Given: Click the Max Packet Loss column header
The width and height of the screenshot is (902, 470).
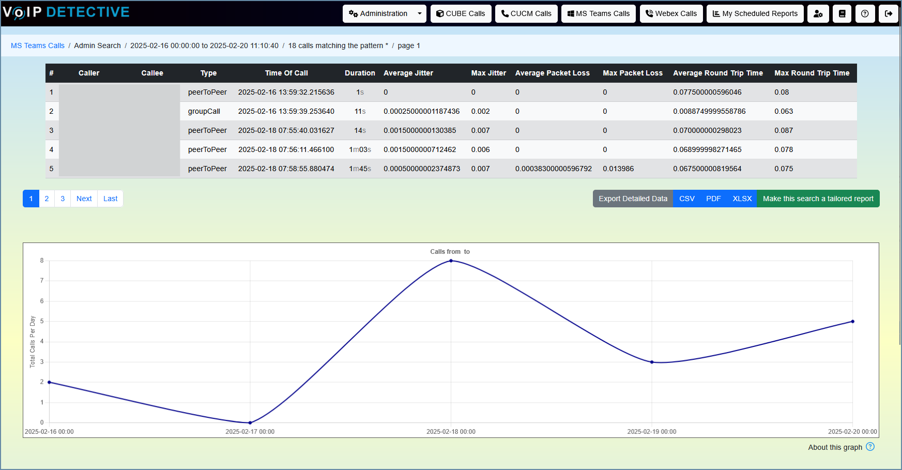Looking at the screenshot, I should [x=633, y=73].
